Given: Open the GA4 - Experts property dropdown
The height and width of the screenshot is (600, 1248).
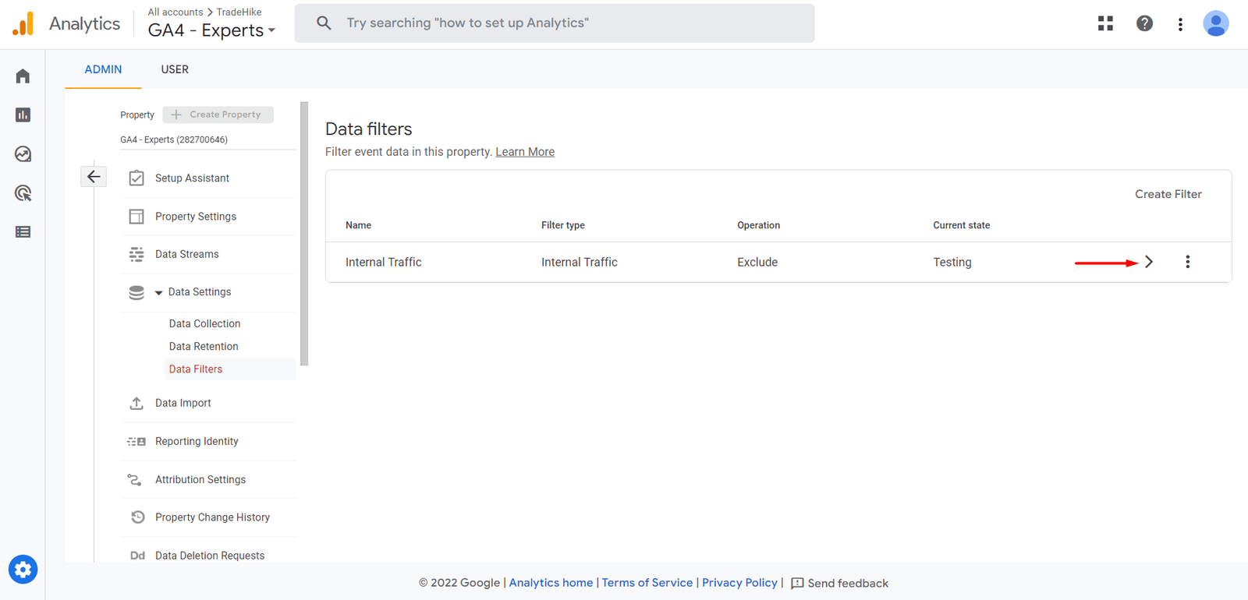Looking at the screenshot, I should pos(211,30).
